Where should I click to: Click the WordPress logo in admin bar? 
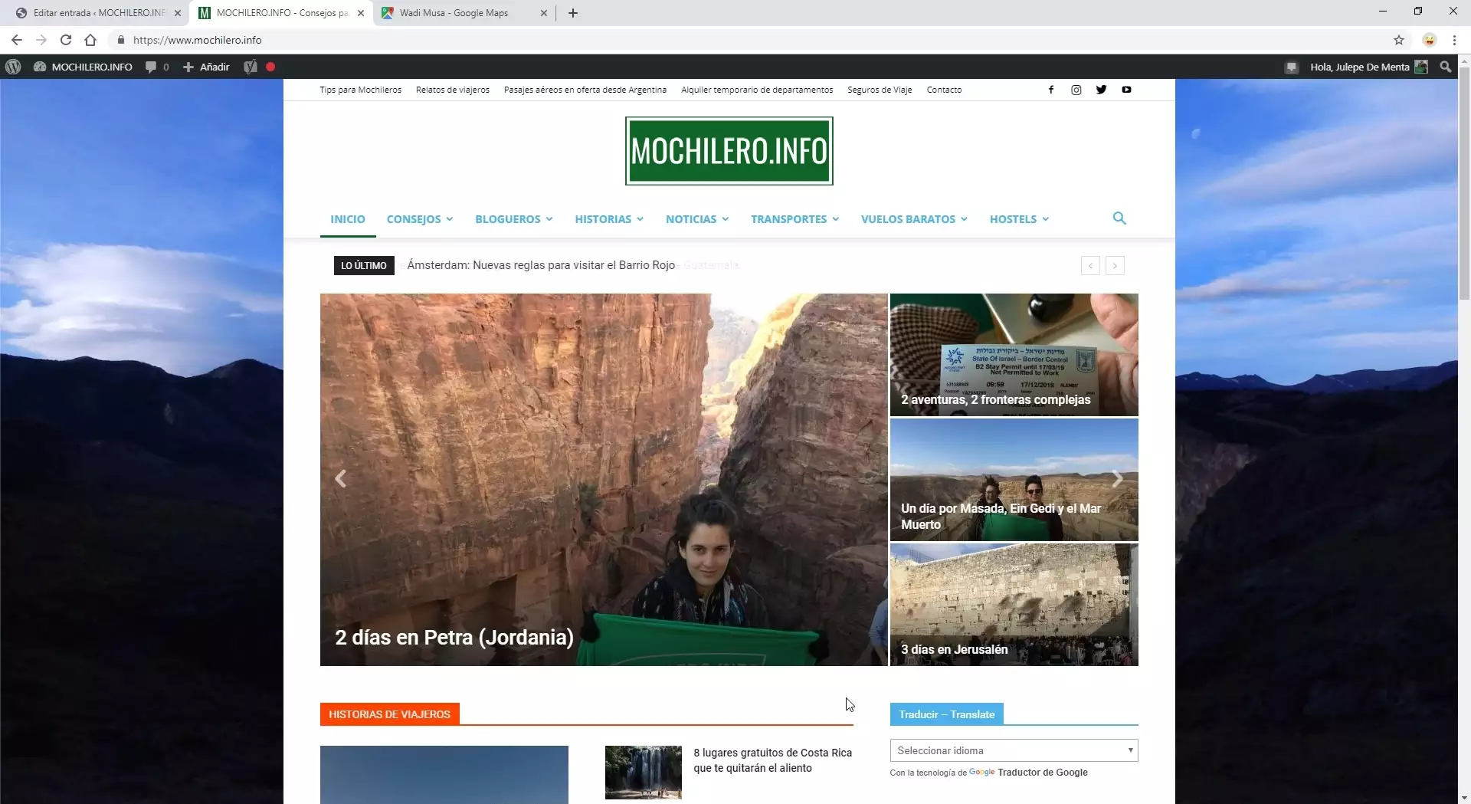coord(13,67)
